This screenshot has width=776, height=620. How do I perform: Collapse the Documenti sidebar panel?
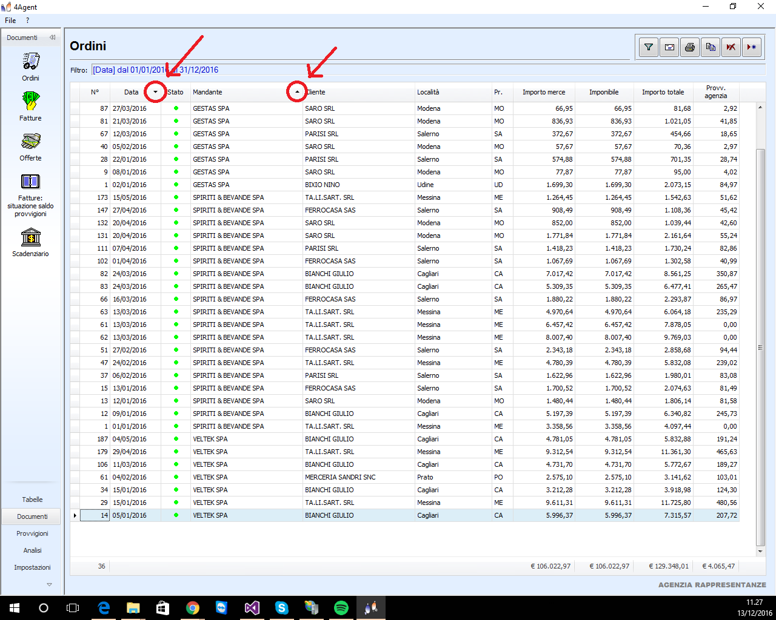53,38
